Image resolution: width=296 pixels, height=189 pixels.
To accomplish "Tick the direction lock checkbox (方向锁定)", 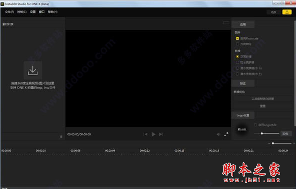I will click(x=238, y=44).
